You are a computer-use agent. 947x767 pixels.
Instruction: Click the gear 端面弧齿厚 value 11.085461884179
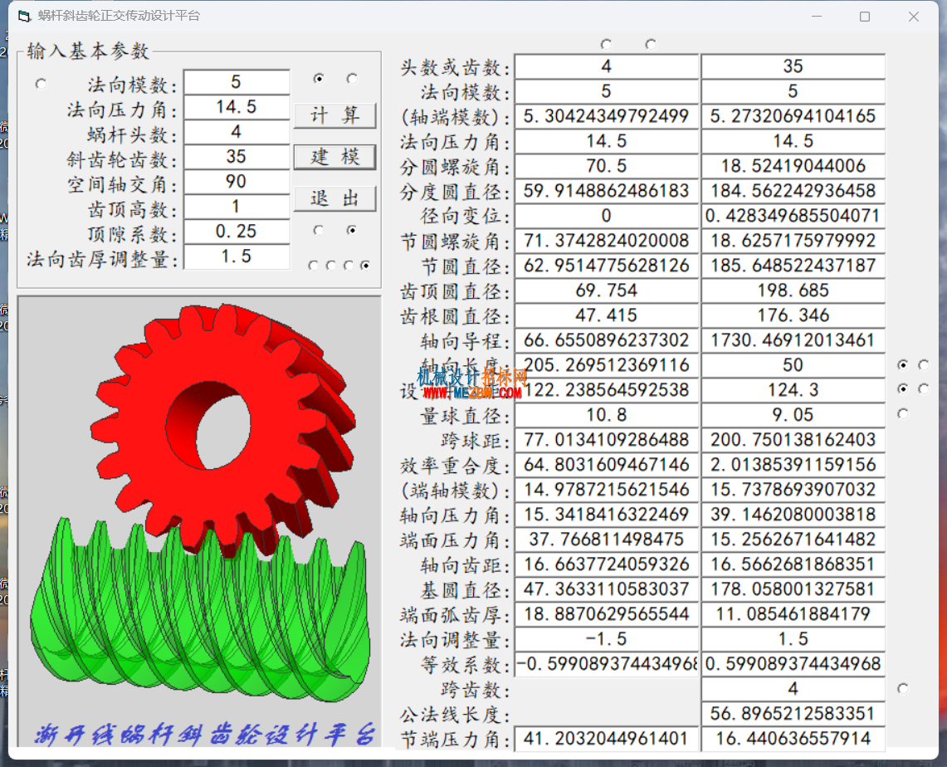(793, 614)
